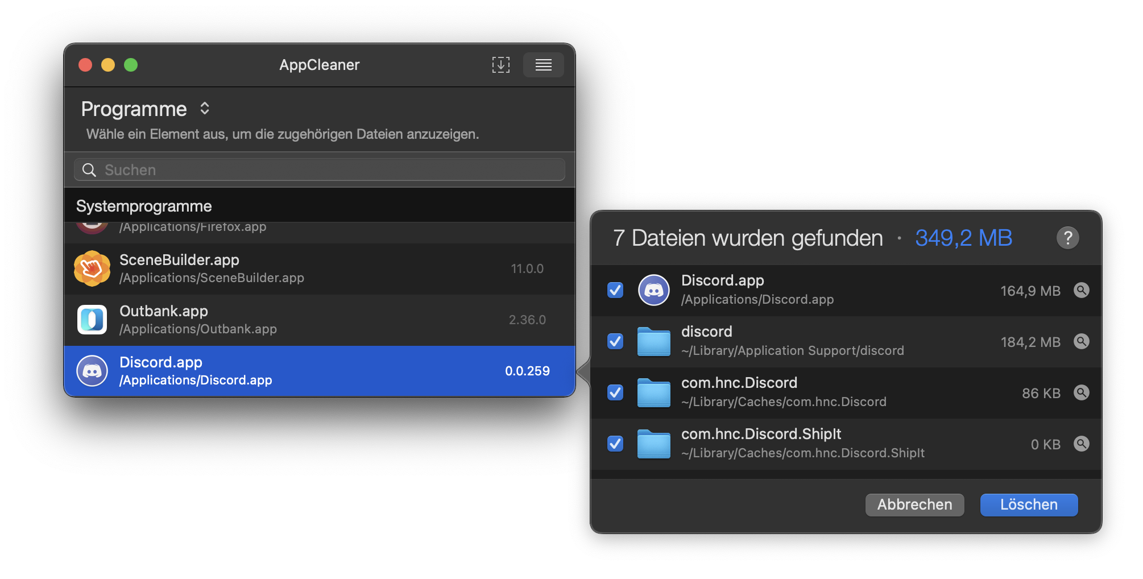Click the com.hnc.Discord caches folder icon

[654, 392]
